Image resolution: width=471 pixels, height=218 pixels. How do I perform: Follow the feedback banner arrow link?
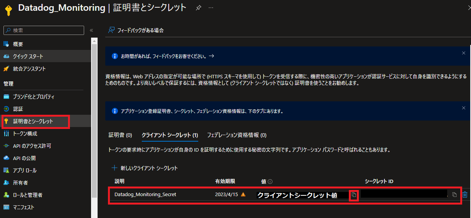212,56
